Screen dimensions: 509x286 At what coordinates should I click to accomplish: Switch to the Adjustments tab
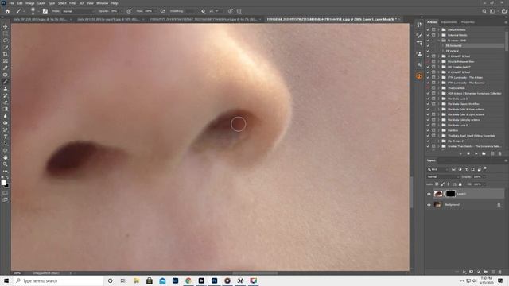click(449, 22)
